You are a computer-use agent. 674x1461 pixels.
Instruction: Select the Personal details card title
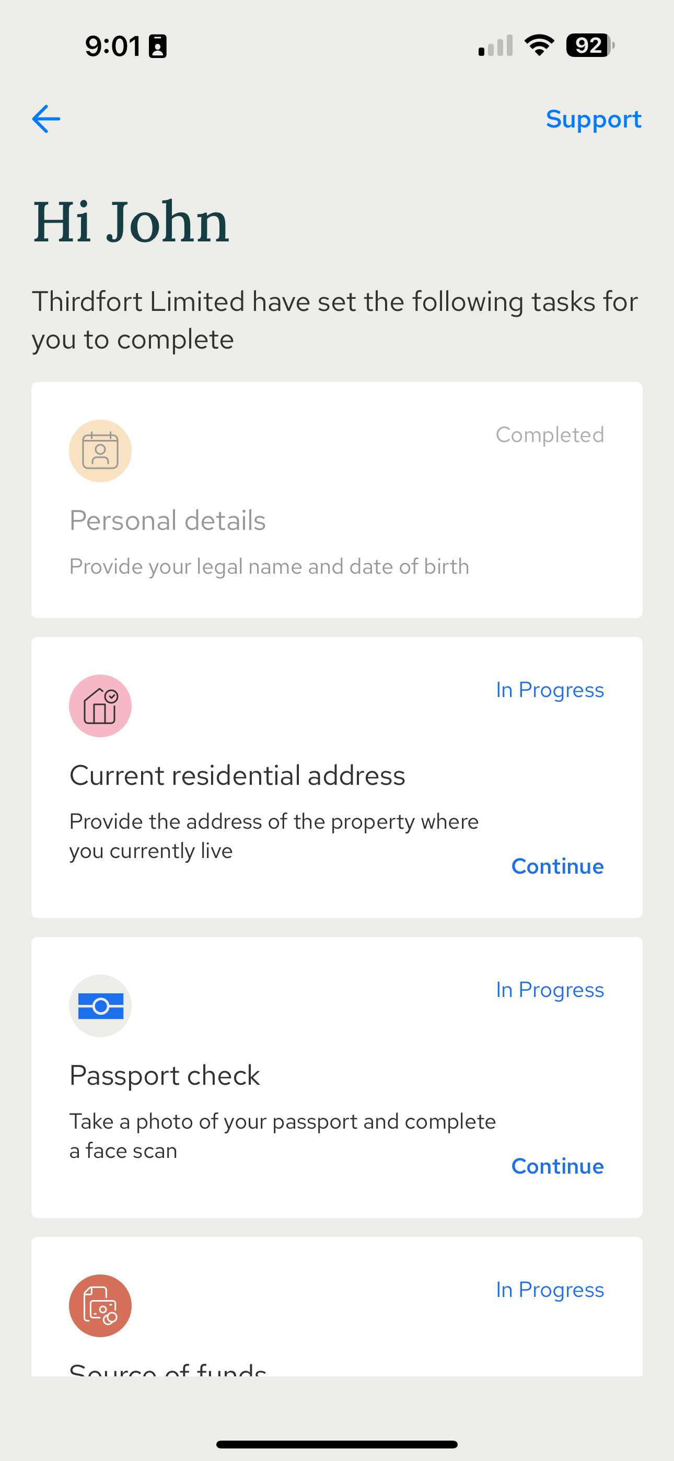click(167, 520)
